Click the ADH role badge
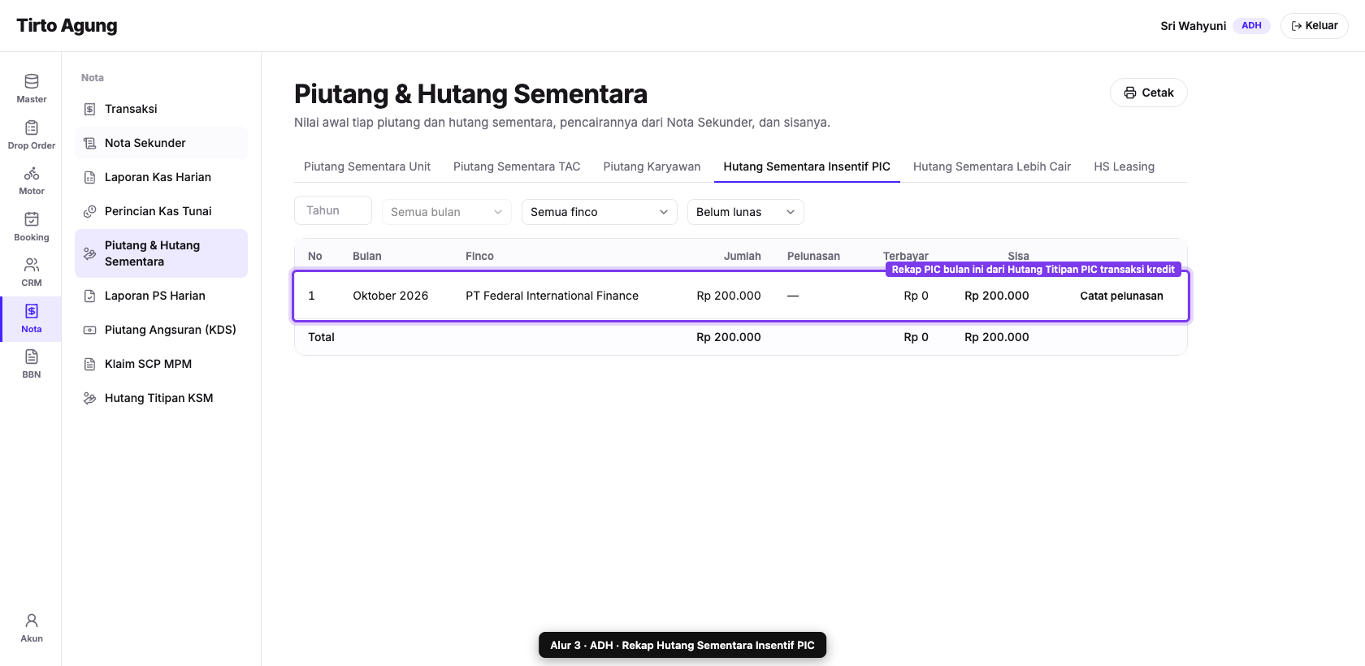The width and height of the screenshot is (1365, 666). (x=1251, y=26)
